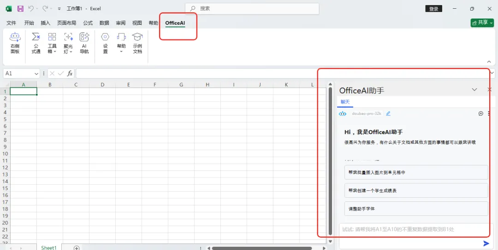Open the 聚光灯 spotlight options

[68, 43]
